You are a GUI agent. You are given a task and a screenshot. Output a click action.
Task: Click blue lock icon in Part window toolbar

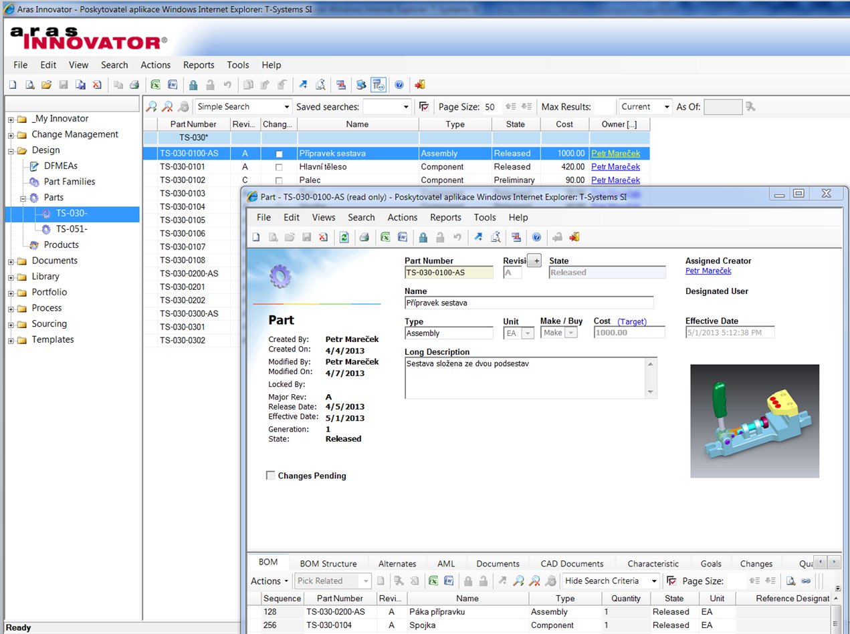[423, 237]
